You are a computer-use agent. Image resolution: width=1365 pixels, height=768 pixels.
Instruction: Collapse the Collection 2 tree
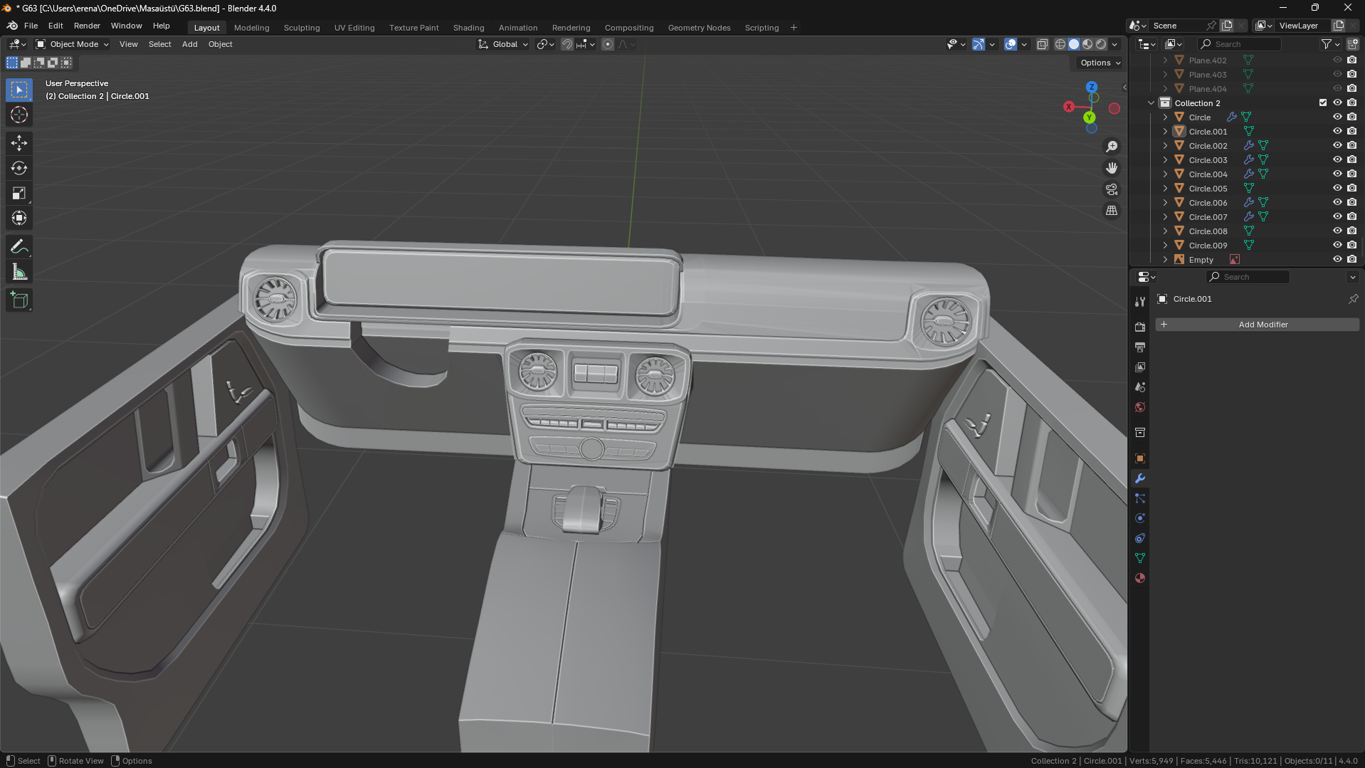coord(1151,102)
